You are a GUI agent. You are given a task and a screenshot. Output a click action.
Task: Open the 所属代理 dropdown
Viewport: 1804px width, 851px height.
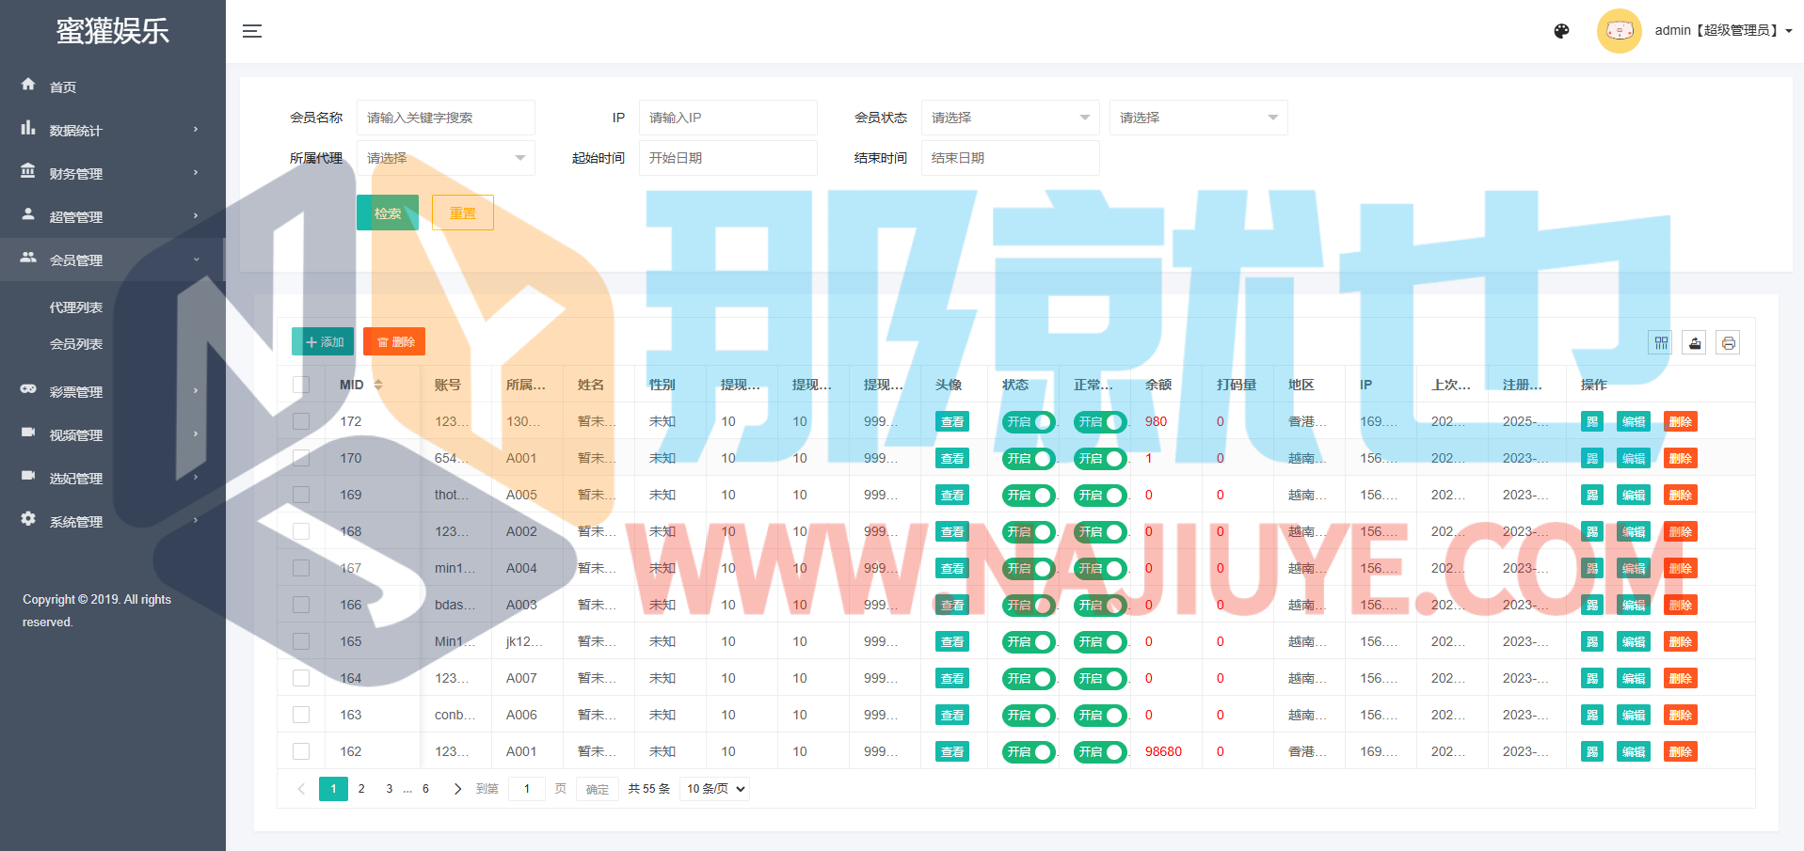tap(445, 158)
